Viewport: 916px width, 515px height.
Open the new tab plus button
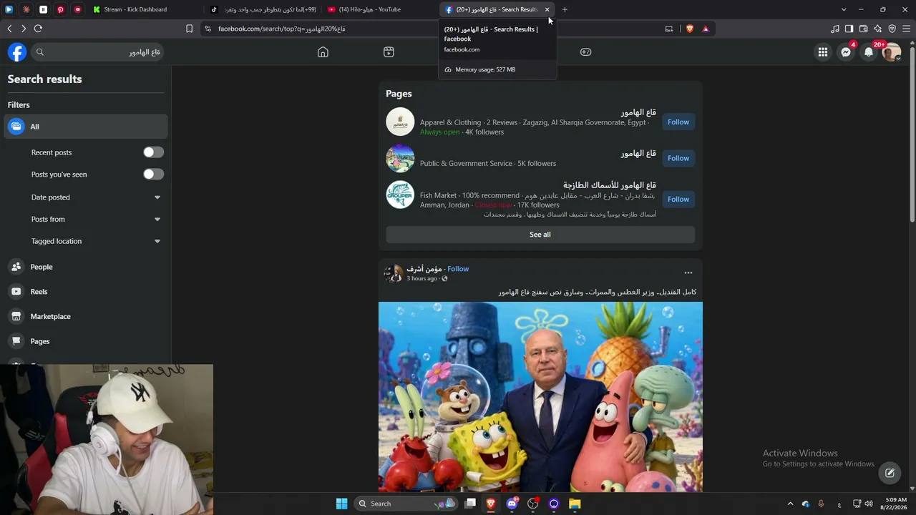click(565, 9)
